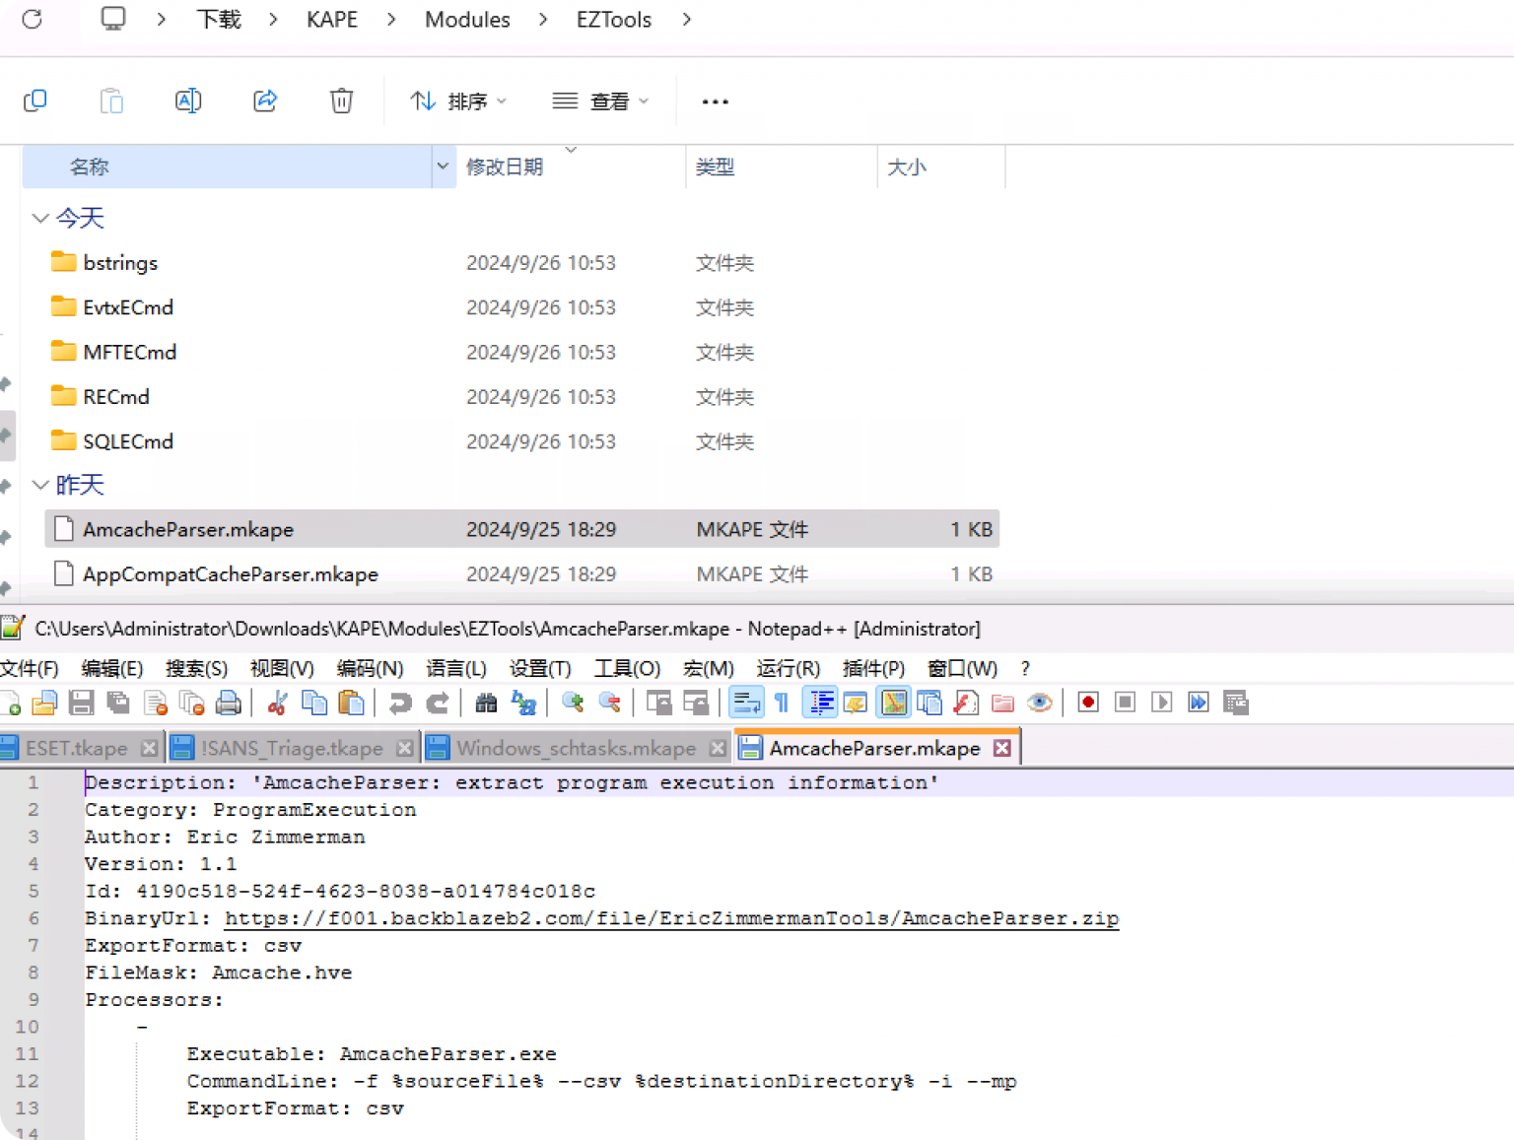Undo last edit with the toolbar arrow icon
The image size is (1514, 1140).
coord(400,702)
